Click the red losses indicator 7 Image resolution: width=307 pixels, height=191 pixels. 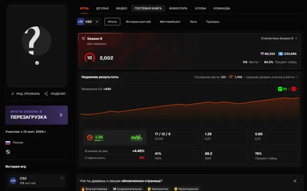[x=295, y=89]
